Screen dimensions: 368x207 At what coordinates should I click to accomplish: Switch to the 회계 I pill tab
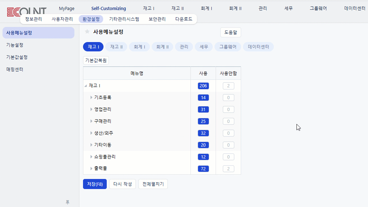tap(139, 47)
